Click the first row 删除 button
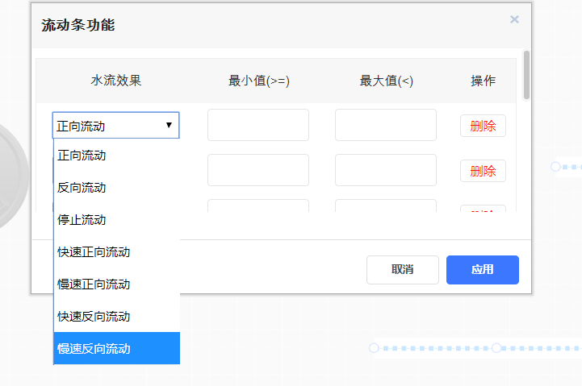Screen dimensions: 582x386 (x=483, y=126)
